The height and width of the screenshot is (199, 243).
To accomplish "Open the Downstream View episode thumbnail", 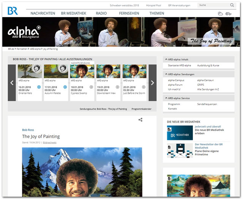I will (x=108, y=71).
